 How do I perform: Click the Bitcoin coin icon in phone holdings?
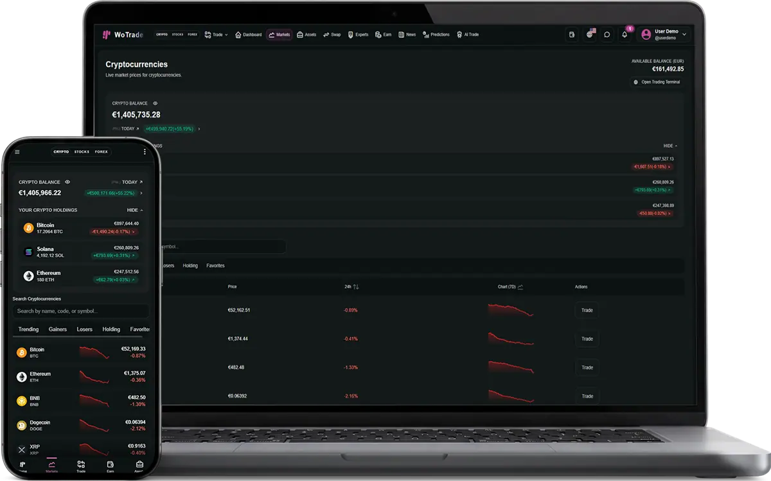(x=28, y=228)
